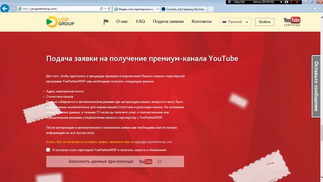This screenshot has width=323, height=182.
Task: Open a new blank browser tab
Action: click(211, 9)
